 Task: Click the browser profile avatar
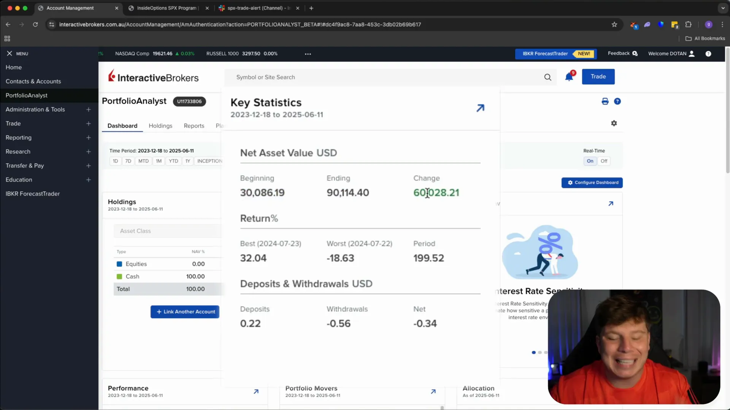[708, 25]
